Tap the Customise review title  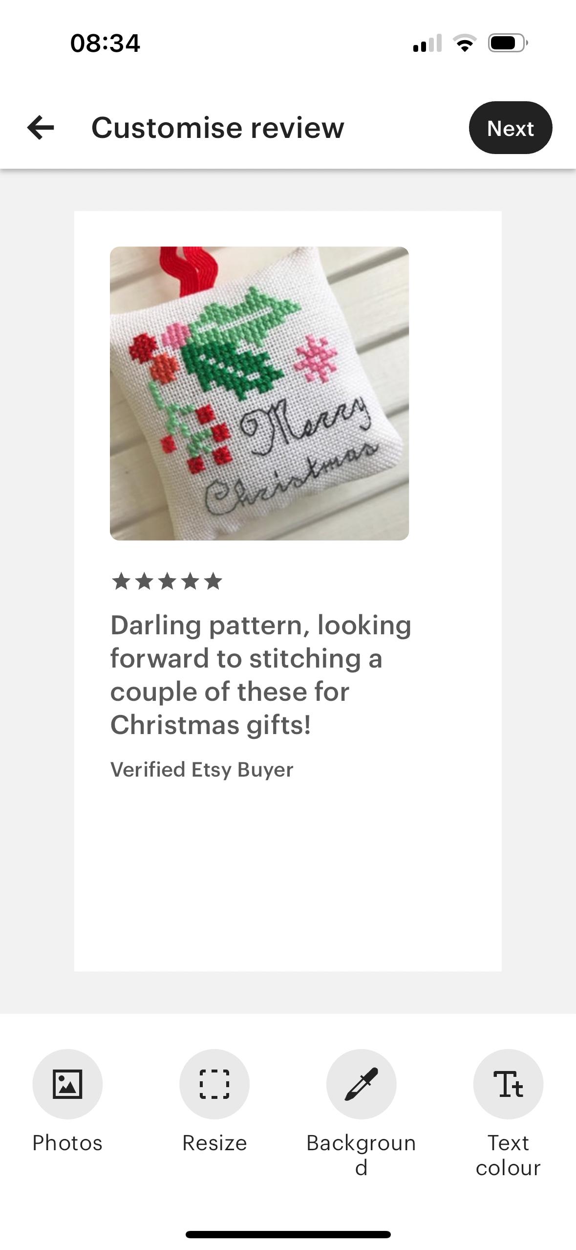pyautogui.click(x=218, y=128)
